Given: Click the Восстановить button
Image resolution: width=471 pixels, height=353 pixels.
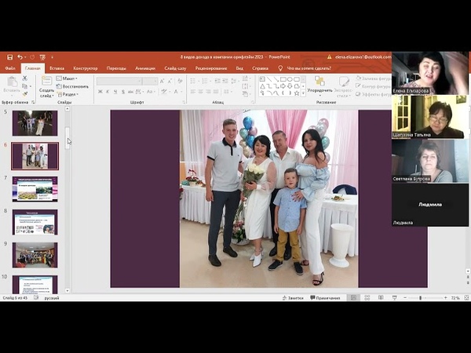Looking at the screenshot, I should coord(72,86).
